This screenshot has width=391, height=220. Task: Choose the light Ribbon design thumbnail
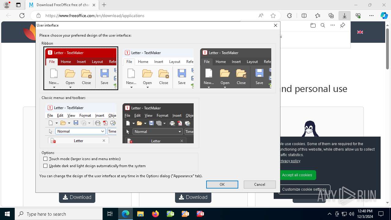(158, 68)
